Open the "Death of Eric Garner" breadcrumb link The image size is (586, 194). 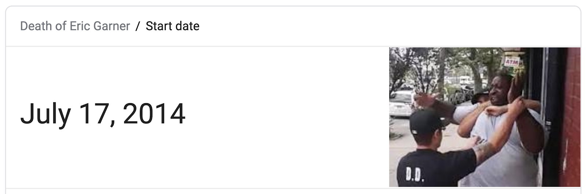point(75,26)
